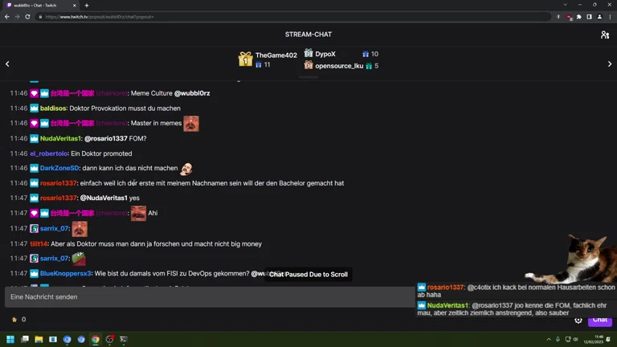Open the Windows Start menu
Screen dimensions: 617x347
pyautogui.click(x=10, y=339)
